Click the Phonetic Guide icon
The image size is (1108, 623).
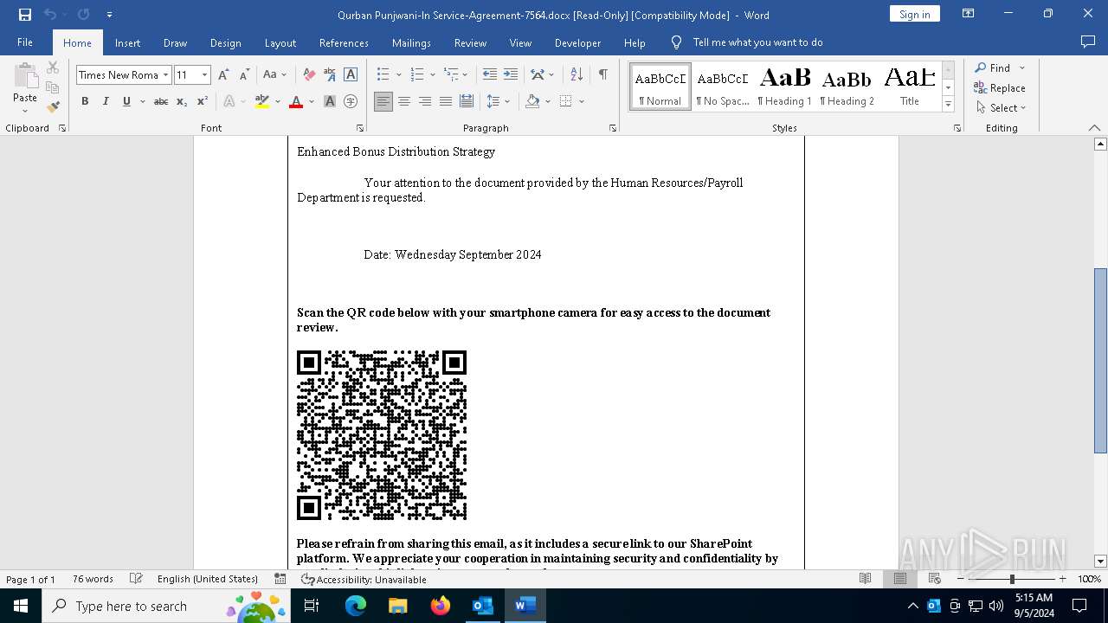click(x=330, y=75)
